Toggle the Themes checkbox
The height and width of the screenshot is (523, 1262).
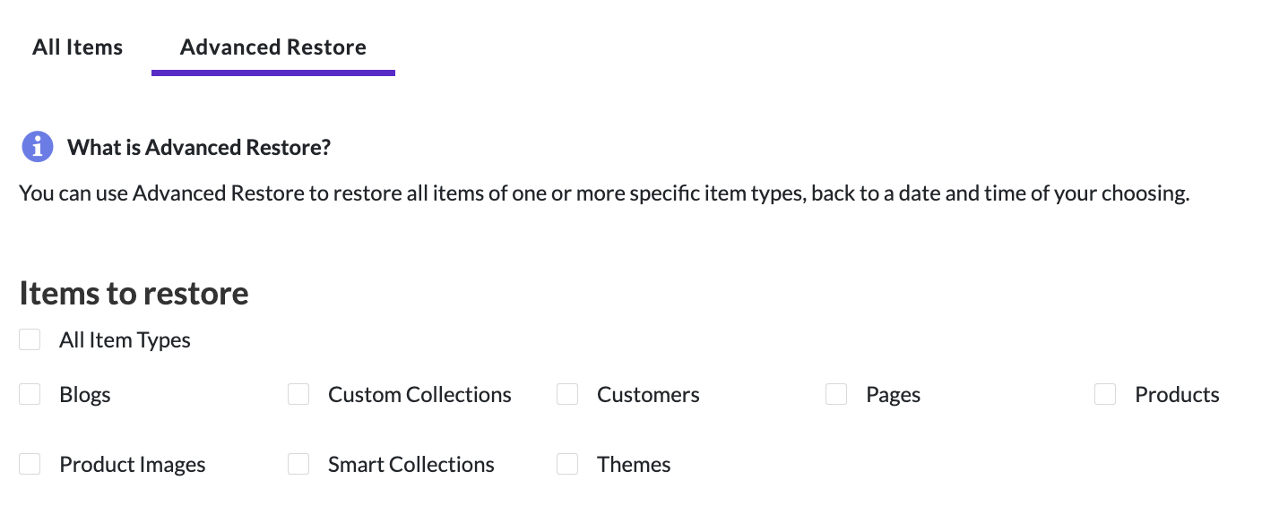pos(567,464)
